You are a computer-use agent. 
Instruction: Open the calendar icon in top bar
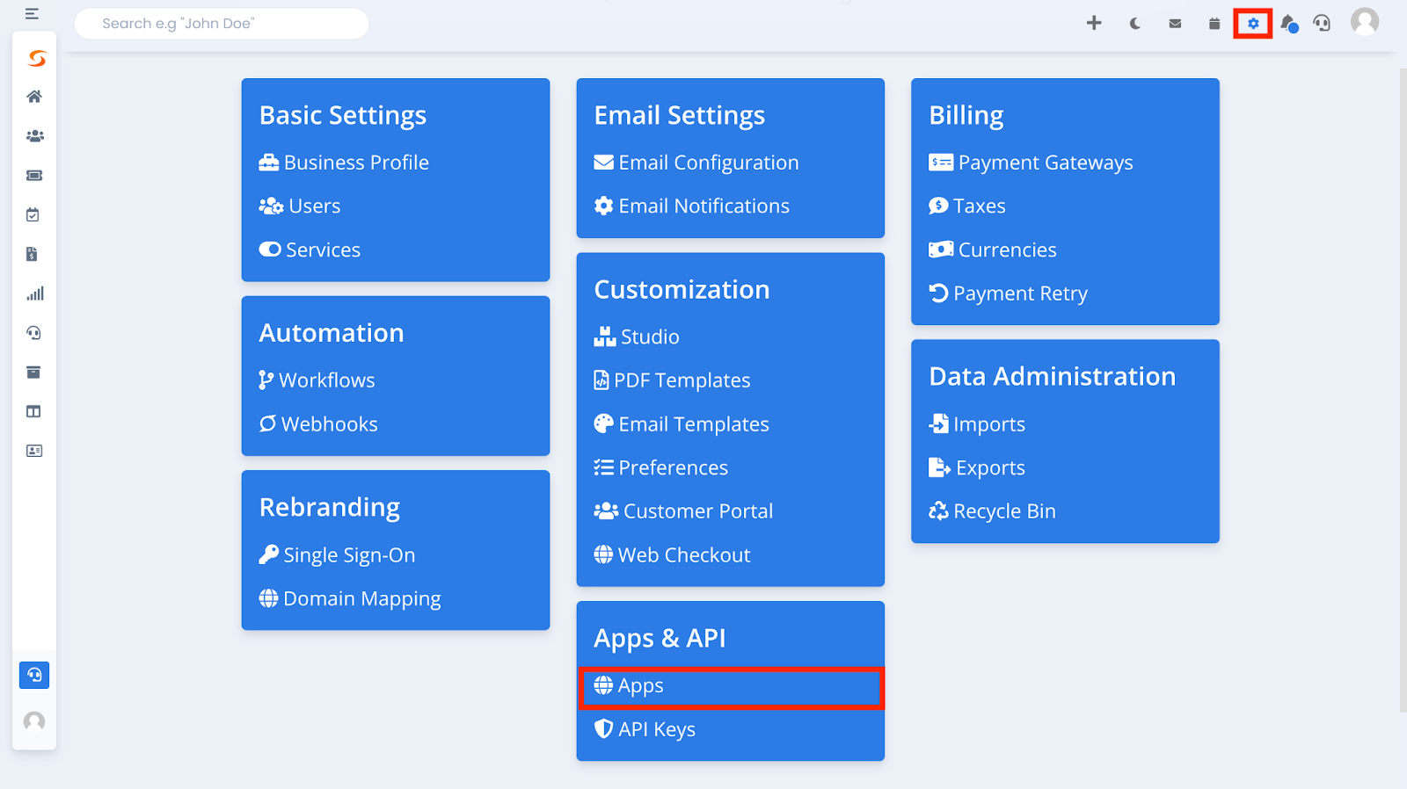point(1214,24)
